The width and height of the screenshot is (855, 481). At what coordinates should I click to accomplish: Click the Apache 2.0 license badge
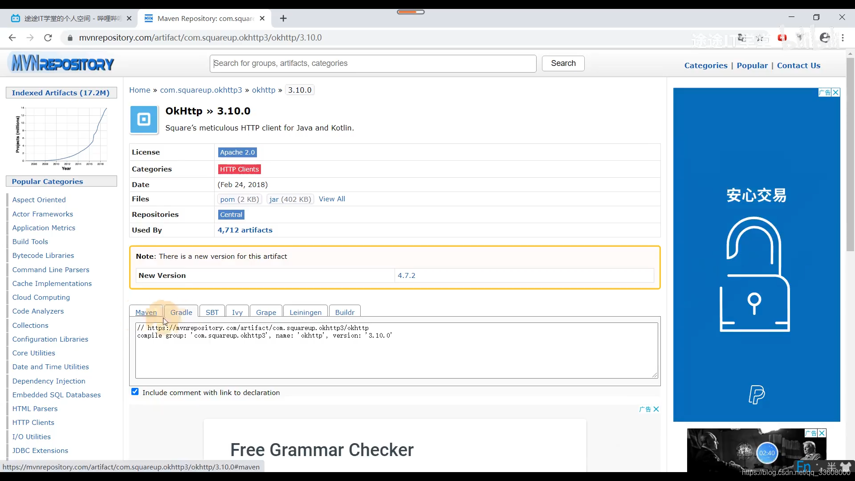pyautogui.click(x=237, y=152)
